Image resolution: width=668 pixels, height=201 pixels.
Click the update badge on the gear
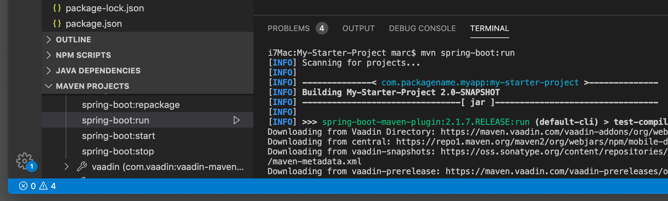[32, 166]
